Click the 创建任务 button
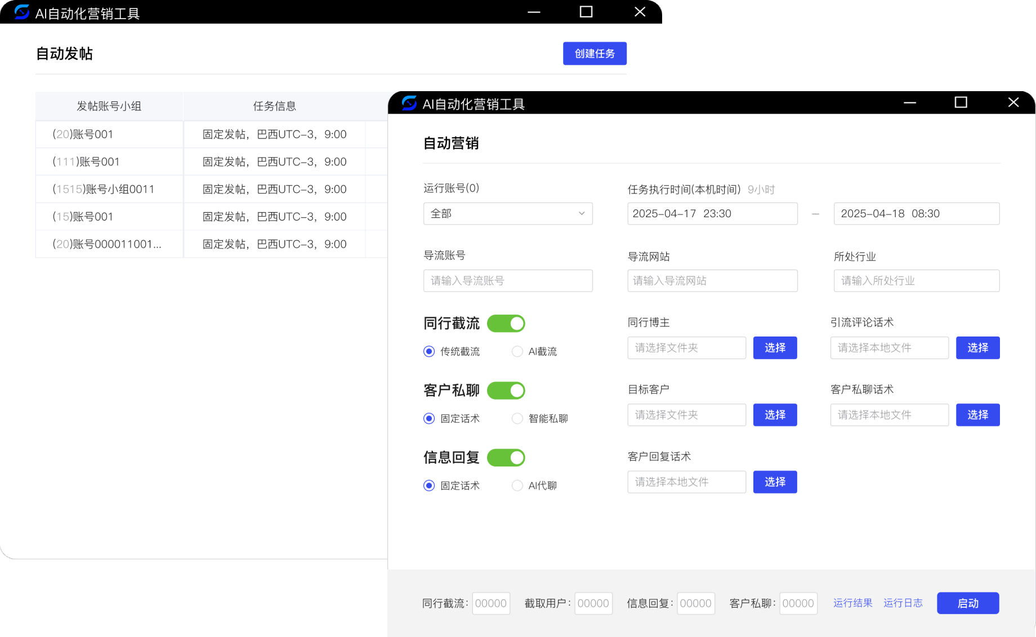This screenshot has height=637, width=1036. tap(595, 53)
